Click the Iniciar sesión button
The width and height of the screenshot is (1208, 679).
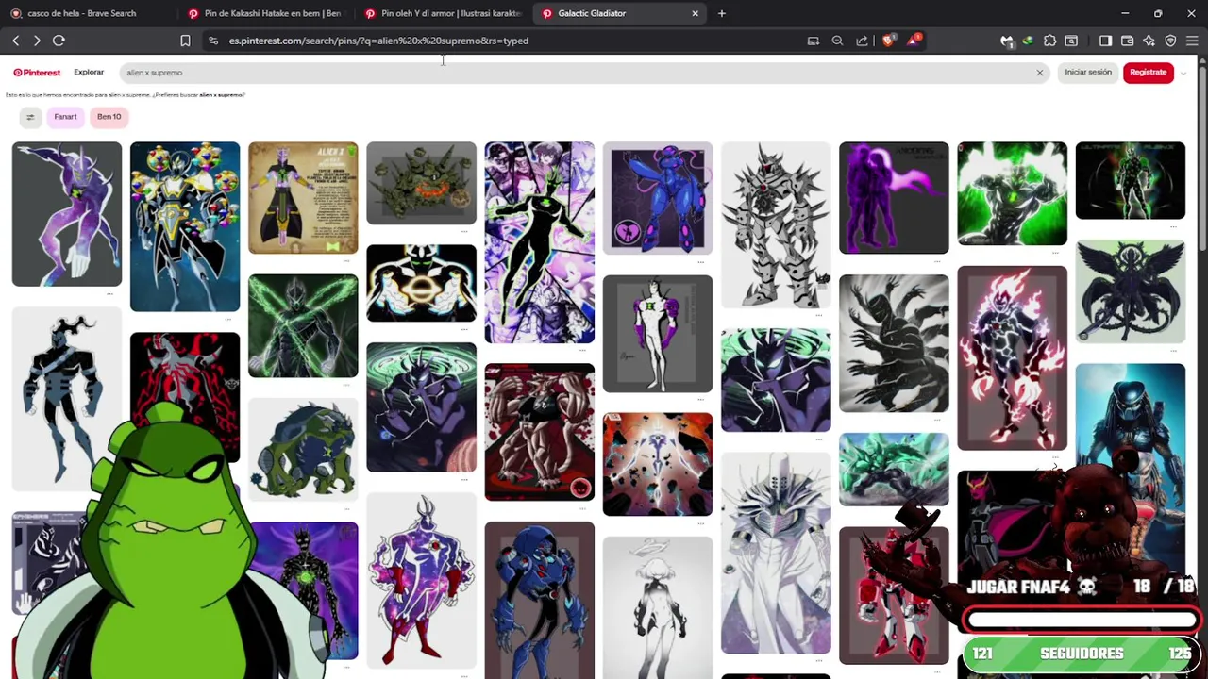pos(1088,73)
